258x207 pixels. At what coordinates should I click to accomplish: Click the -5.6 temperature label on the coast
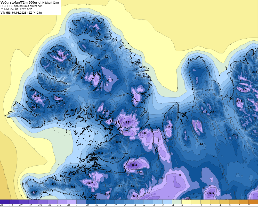pos(149,77)
